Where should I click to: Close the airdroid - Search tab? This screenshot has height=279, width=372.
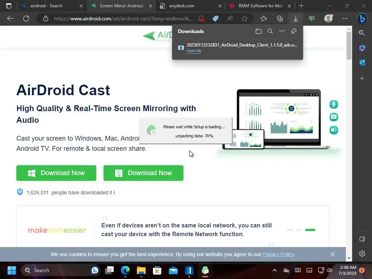pyautogui.click(x=81, y=6)
